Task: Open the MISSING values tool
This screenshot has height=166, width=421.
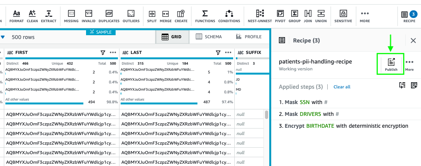Action: click(x=71, y=16)
